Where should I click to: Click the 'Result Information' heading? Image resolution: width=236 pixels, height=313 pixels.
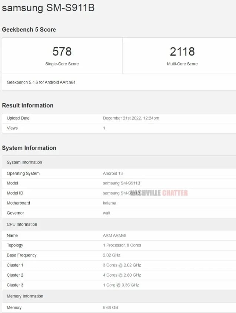(x=28, y=105)
